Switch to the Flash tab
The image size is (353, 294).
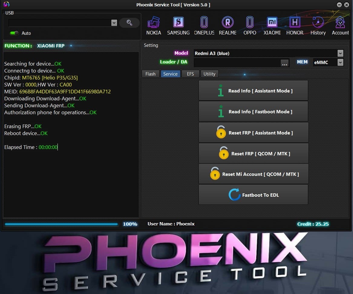[150, 74]
